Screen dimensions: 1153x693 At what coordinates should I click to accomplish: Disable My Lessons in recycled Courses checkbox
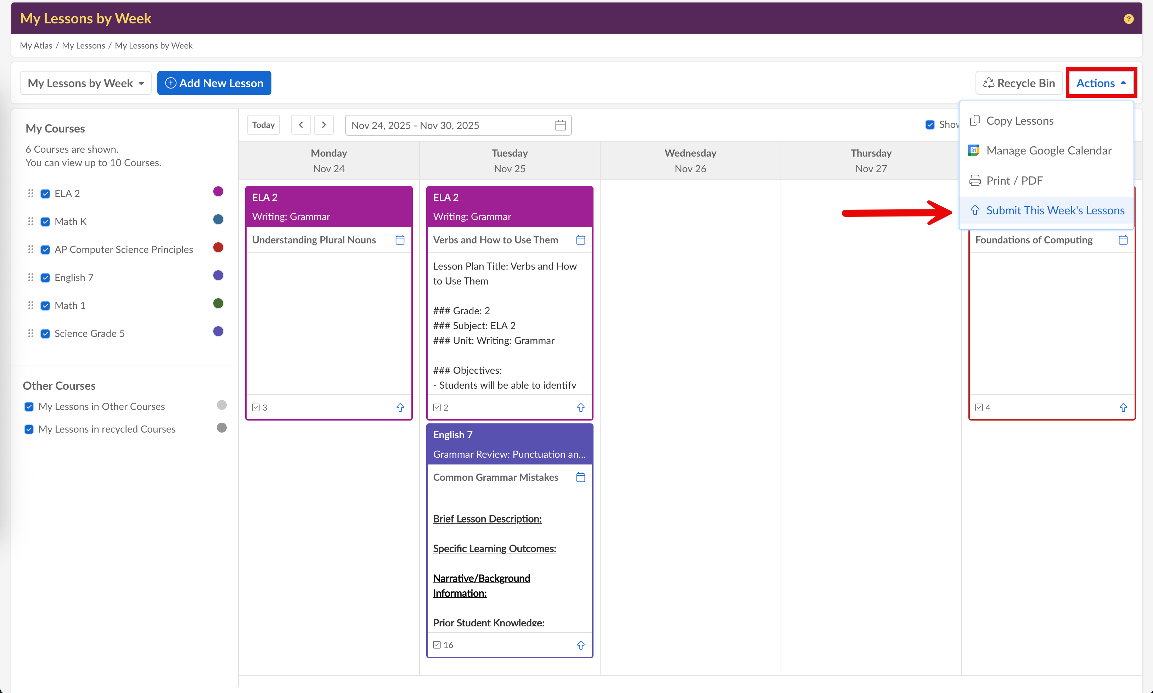pos(29,429)
